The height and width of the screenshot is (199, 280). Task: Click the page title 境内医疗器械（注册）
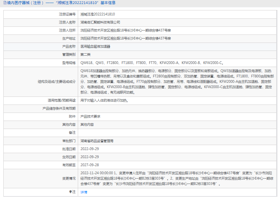point(25,3)
